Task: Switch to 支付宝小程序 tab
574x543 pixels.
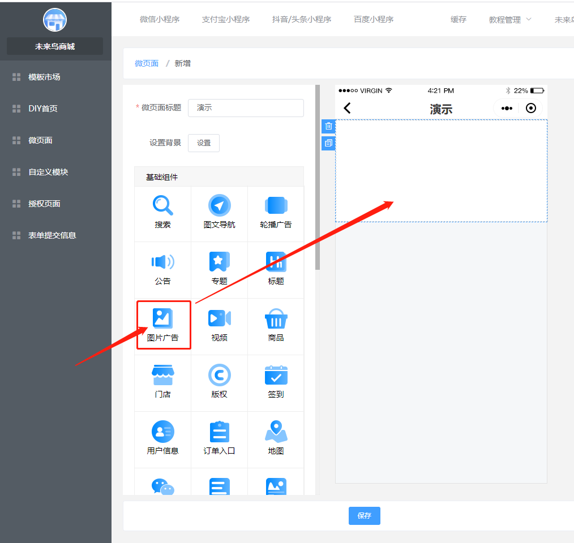Action: pyautogui.click(x=226, y=19)
